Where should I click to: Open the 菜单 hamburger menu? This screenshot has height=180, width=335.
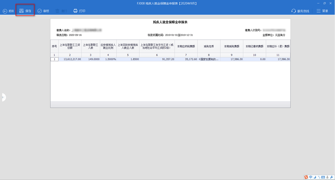[322, 11]
